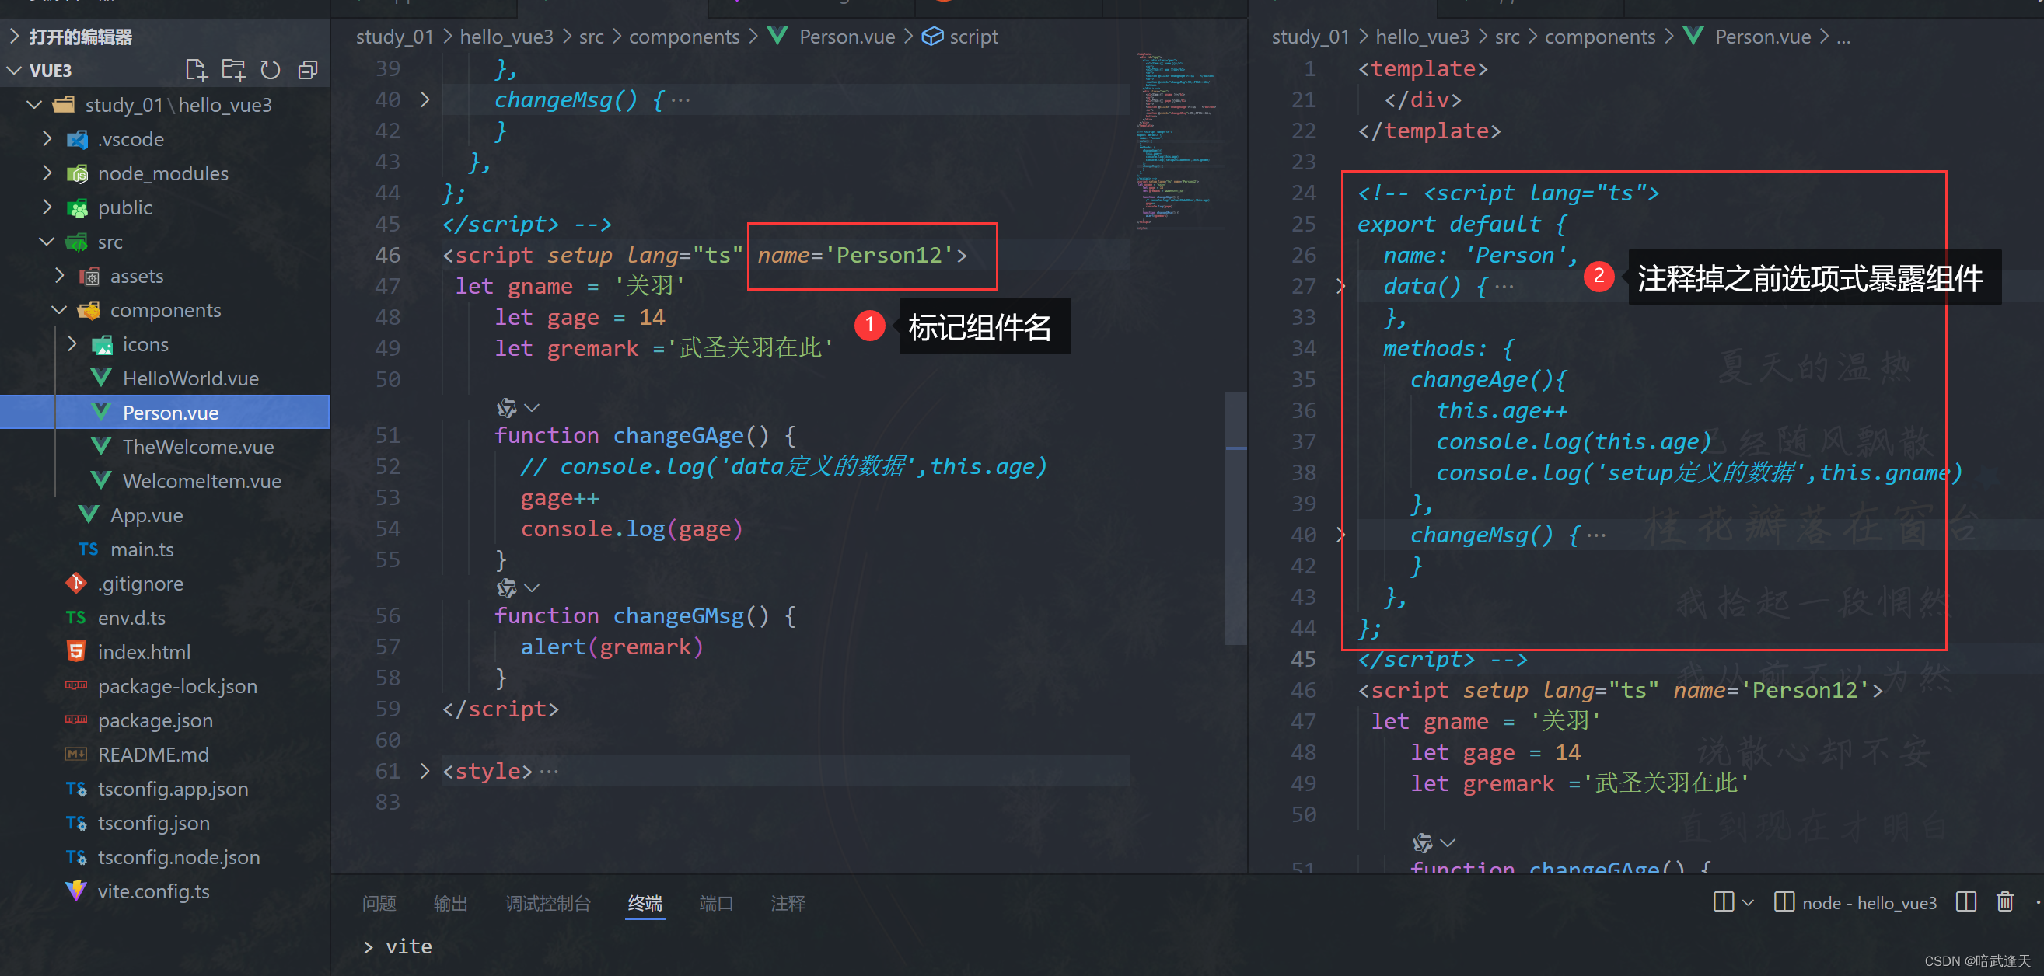Viewport: 2044px width, 976px height.
Task: Open env.d.ts file
Action: pyautogui.click(x=131, y=617)
